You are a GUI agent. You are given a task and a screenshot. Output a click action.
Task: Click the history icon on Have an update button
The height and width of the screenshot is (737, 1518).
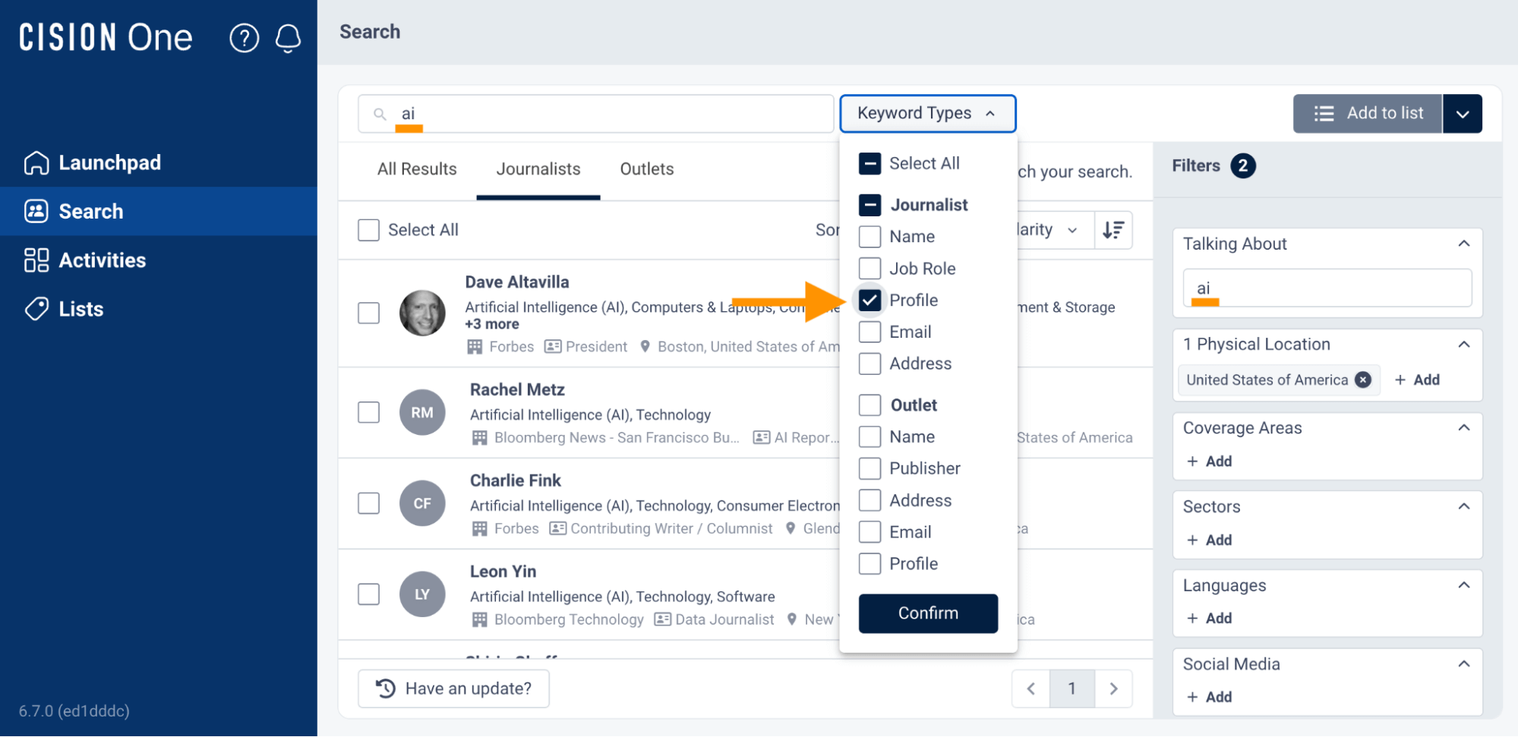click(x=387, y=688)
